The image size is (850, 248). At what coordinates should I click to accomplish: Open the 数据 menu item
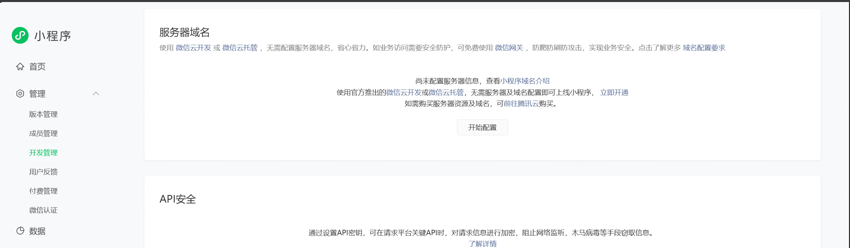click(x=37, y=231)
